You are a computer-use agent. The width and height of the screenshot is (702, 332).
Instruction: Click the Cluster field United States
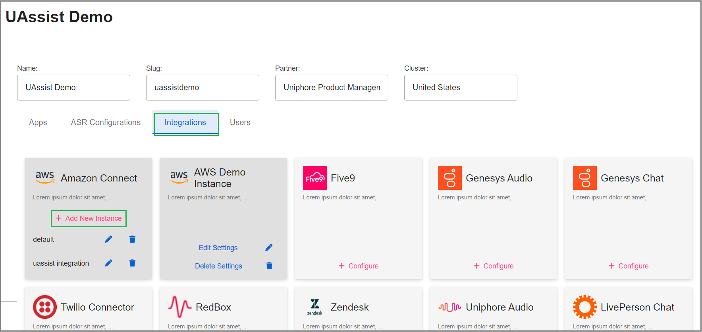pyautogui.click(x=461, y=87)
